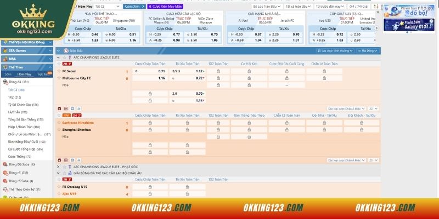Click the SEA Games sidebar icon
Viewport: 439px width, 219px height.
point(5,50)
